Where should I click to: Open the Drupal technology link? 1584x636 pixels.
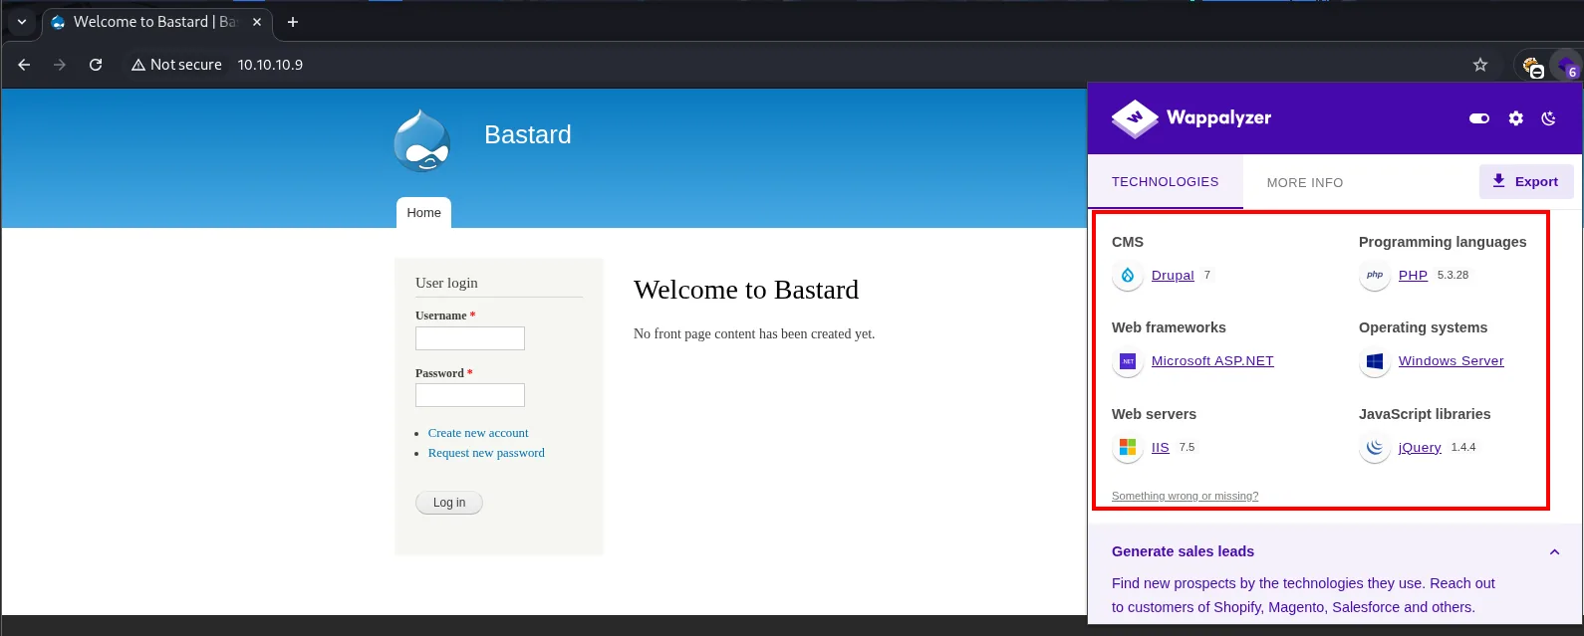click(1173, 276)
